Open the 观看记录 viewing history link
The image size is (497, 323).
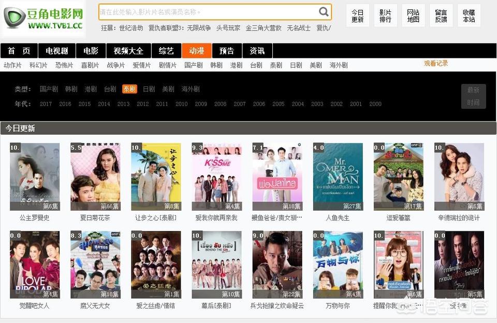tap(436, 63)
